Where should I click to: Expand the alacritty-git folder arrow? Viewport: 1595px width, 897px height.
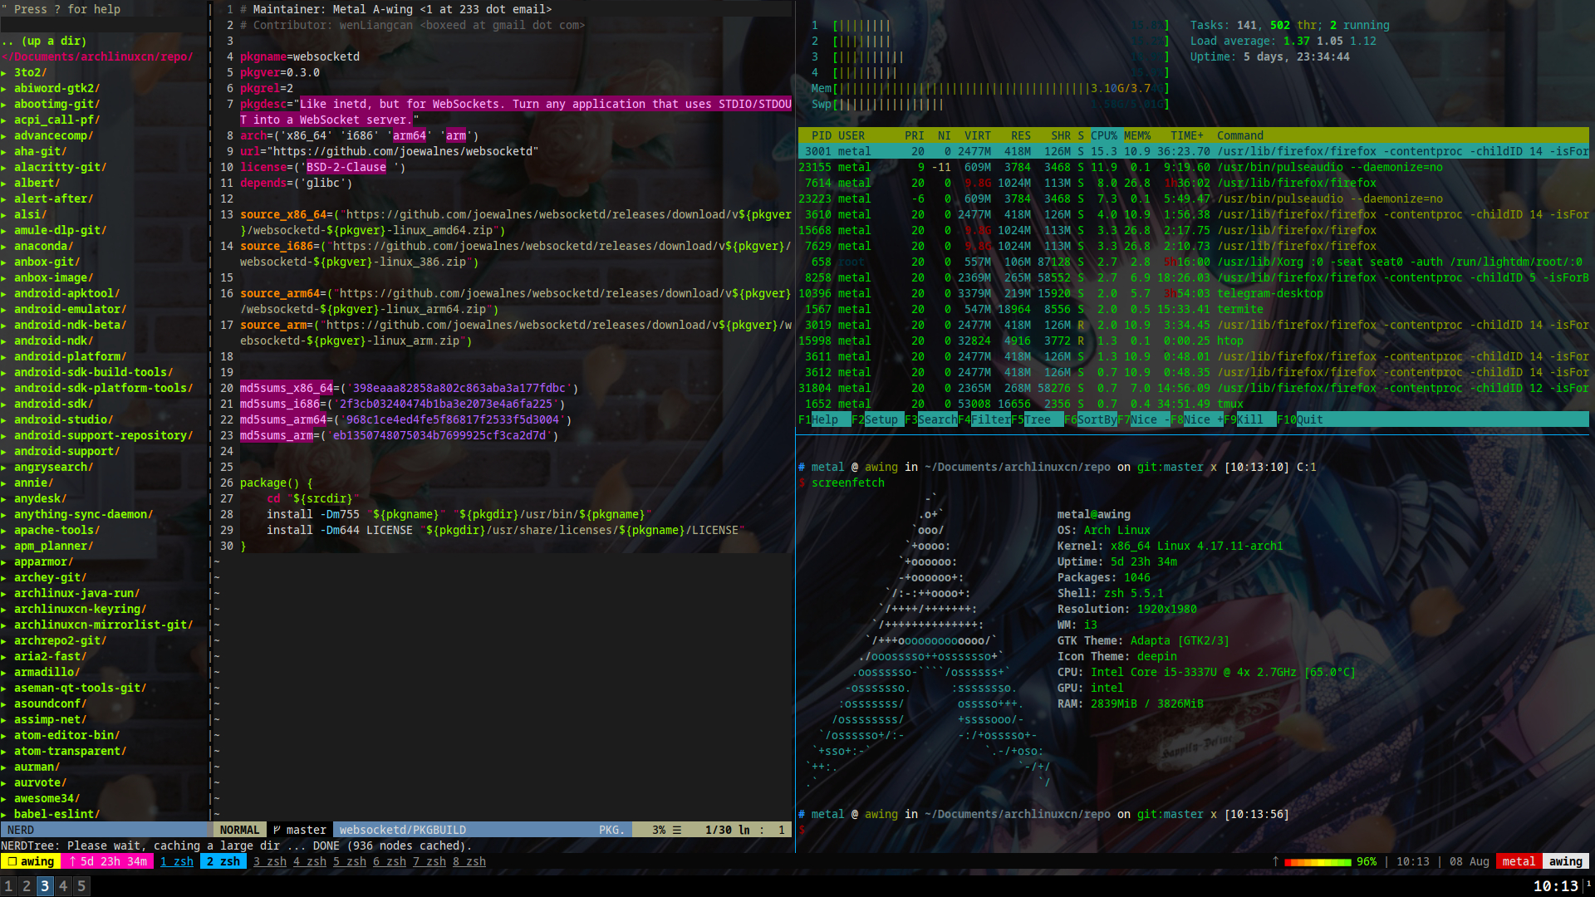click(4, 168)
